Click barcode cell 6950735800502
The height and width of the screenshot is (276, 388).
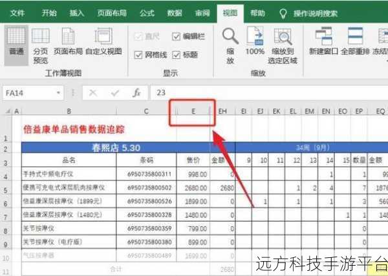[x=146, y=187]
